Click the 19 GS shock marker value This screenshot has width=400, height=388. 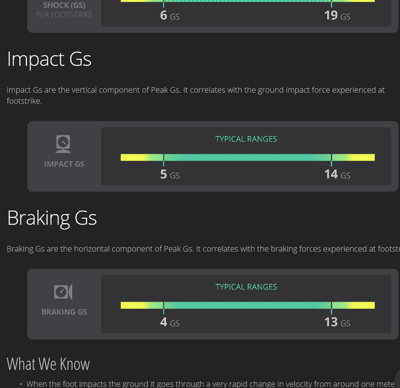coord(337,15)
